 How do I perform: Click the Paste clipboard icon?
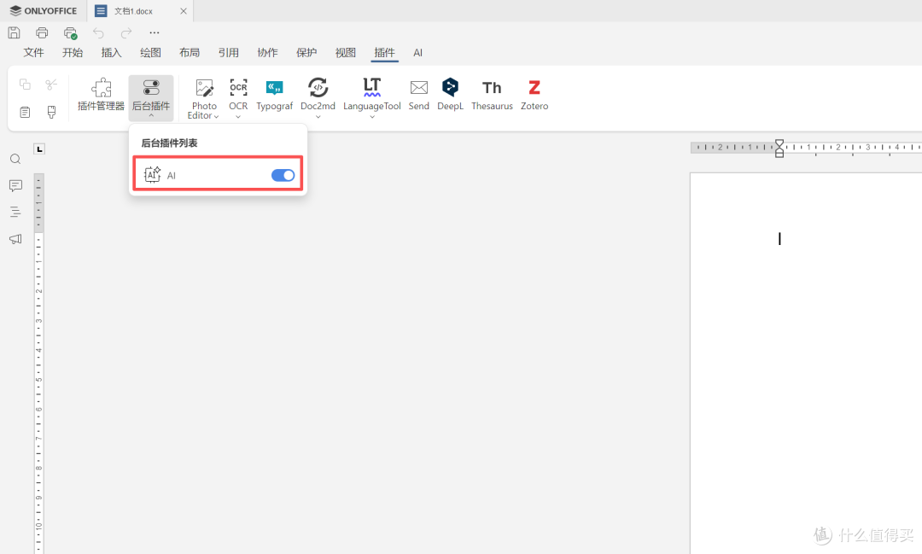25,112
